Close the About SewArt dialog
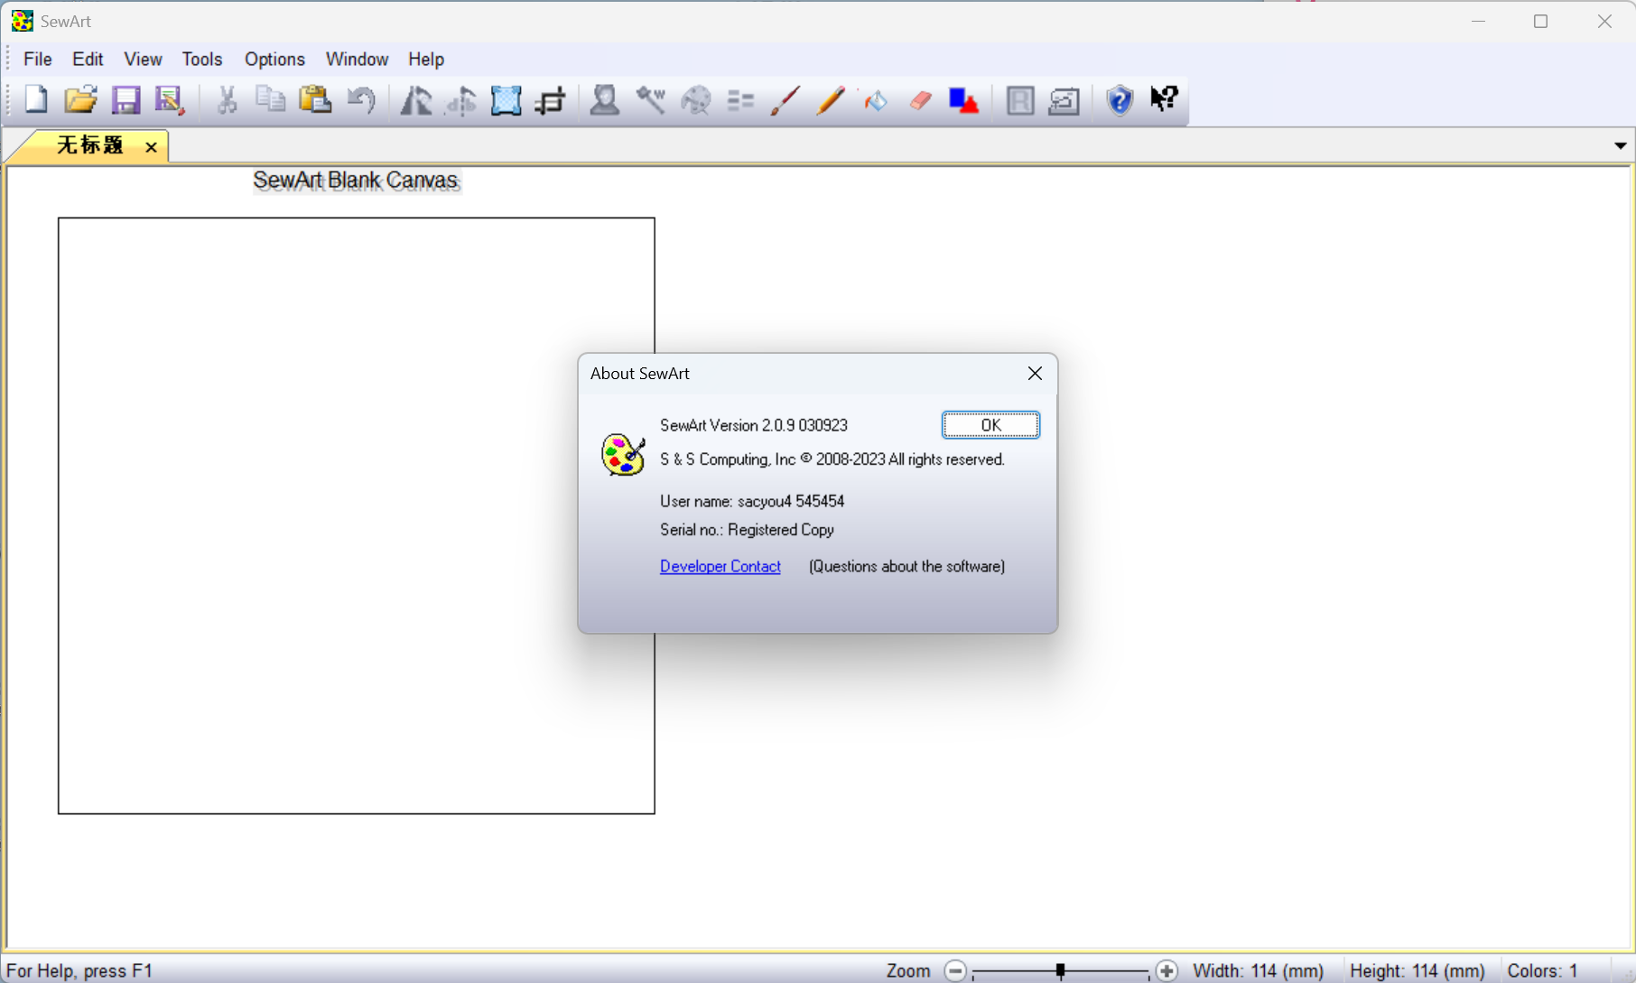The height and width of the screenshot is (983, 1636). pyautogui.click(x=1035, y=374)
